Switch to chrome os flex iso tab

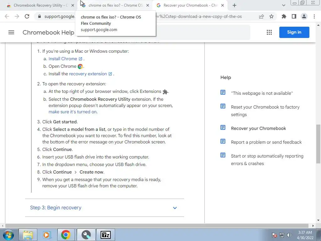115,6
